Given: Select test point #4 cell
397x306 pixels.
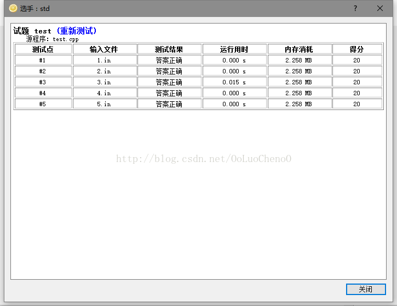Looking at the screenshot, I should coord(43,93).
